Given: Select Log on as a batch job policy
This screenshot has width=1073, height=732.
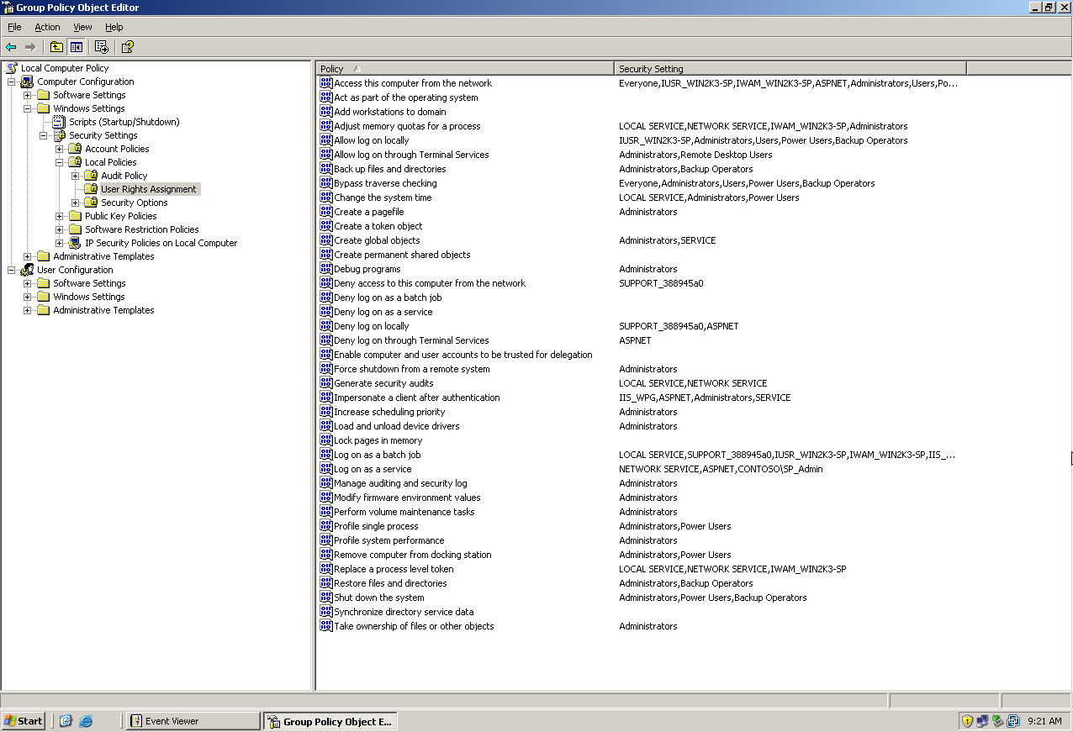Looking at the screenshot, I should pyautogui.click(x=378, y=455).
